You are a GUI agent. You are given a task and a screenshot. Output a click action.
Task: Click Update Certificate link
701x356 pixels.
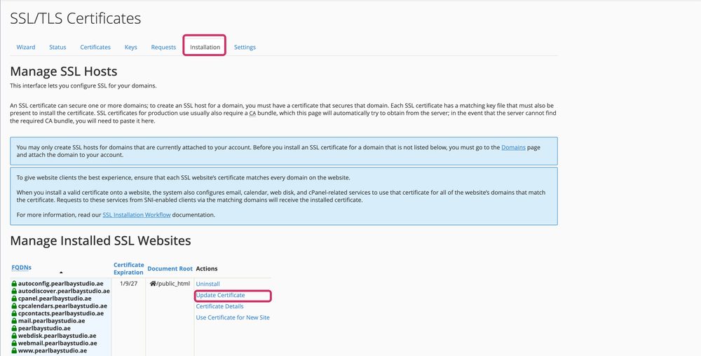220,295
